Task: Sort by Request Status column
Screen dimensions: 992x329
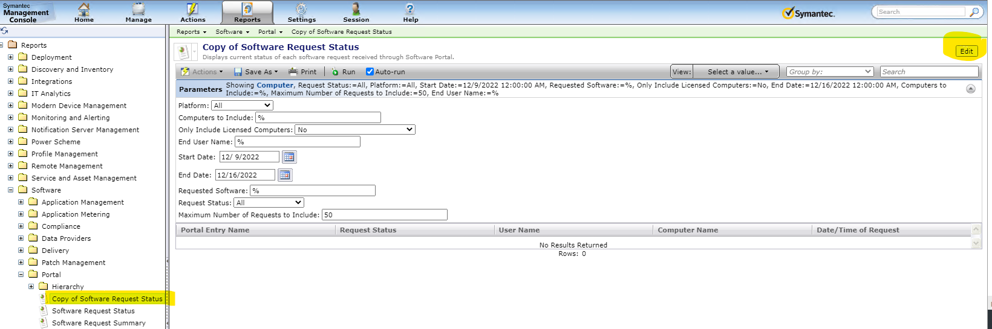Action: coord(414,230)
